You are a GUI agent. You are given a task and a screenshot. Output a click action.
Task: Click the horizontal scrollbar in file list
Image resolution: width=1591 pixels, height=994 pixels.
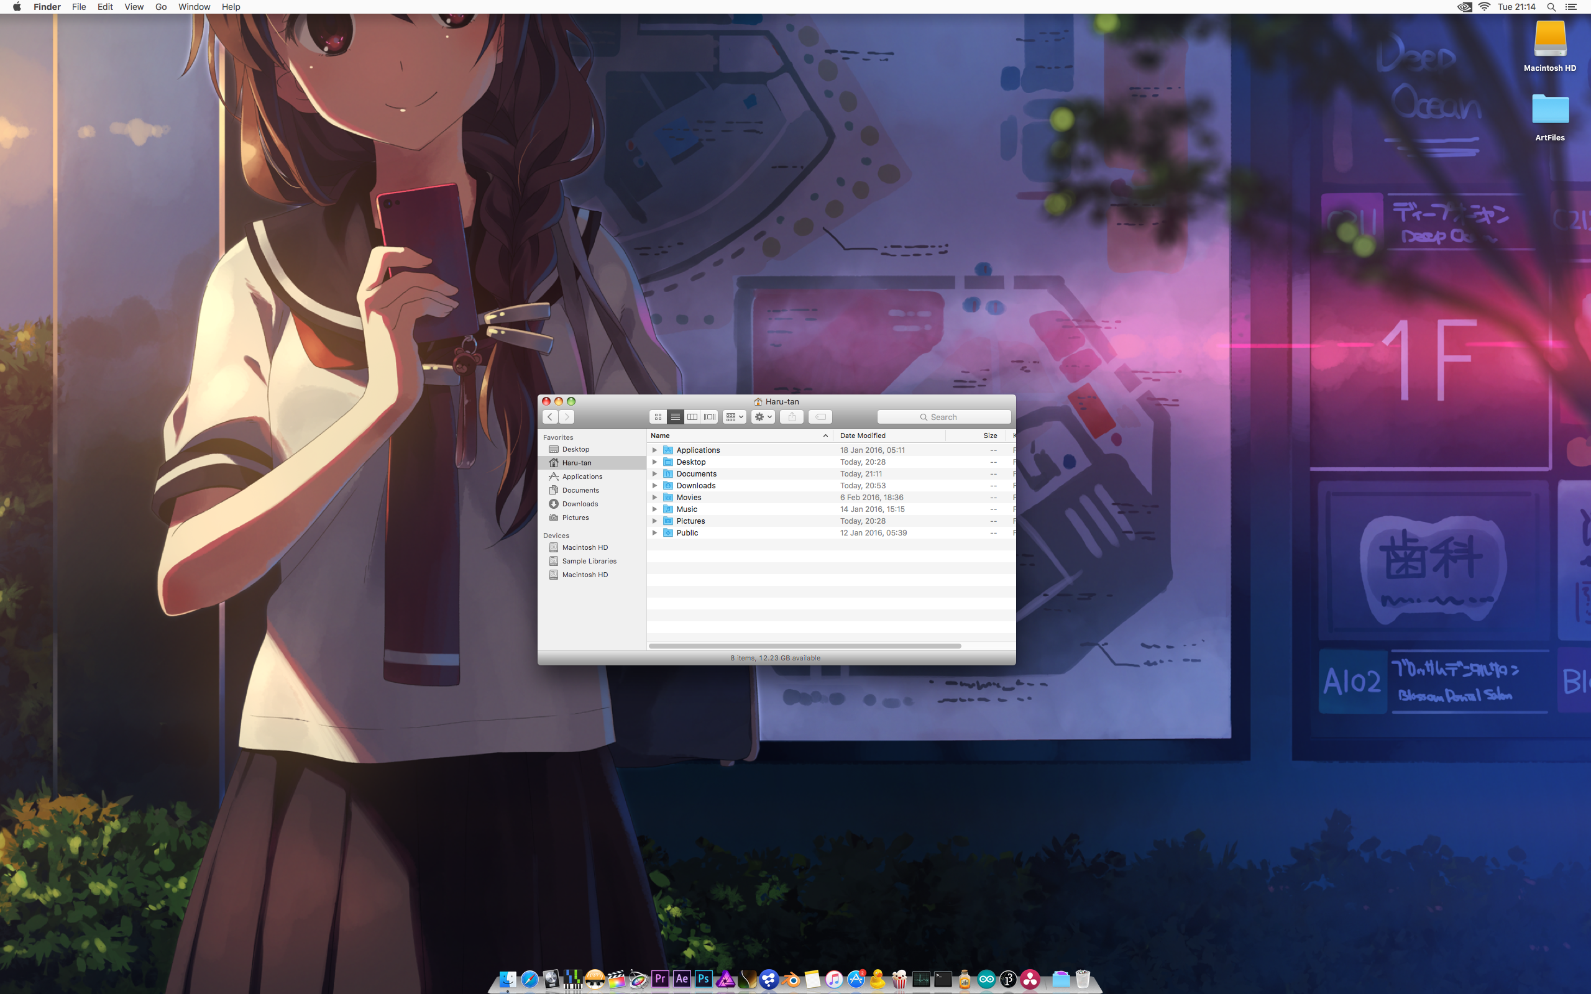804,646
